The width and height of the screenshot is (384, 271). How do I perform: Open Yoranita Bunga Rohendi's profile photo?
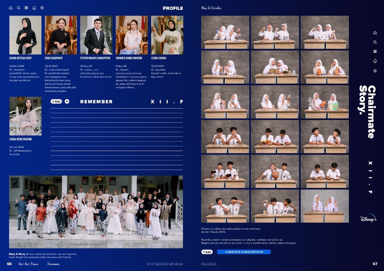point(132,35)
